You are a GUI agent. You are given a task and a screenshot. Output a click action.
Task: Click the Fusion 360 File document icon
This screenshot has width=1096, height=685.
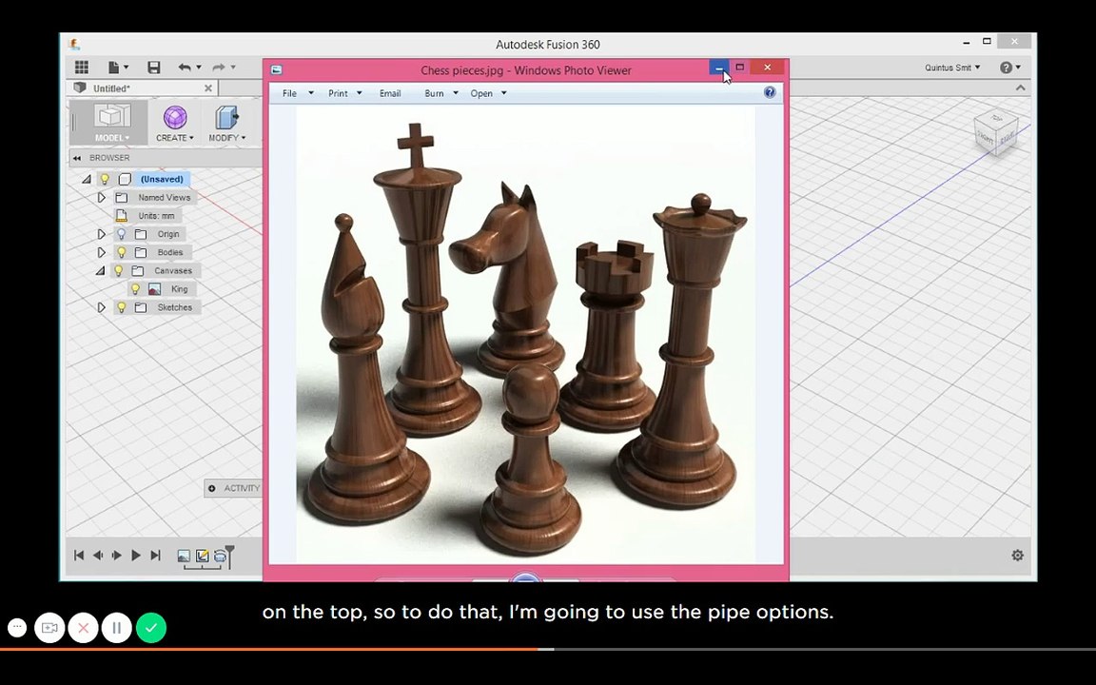pyautogui.click(x=113, y=68)
